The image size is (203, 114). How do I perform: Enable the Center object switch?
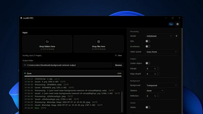[x=148, y=63]
